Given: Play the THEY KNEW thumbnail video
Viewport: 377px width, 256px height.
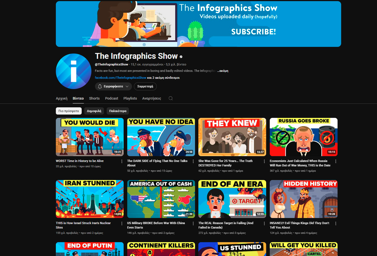Looking at the screenshot, I should [232, 137].
